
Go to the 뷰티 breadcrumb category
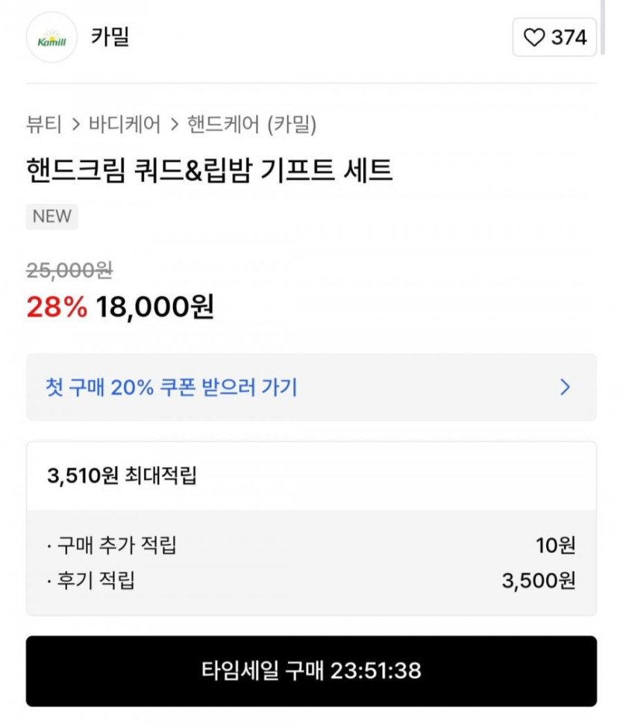[x=43, y=125]
